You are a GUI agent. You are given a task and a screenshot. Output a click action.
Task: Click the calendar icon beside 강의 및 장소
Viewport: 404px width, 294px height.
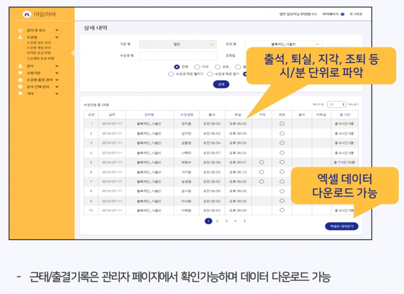pos(20,30)
